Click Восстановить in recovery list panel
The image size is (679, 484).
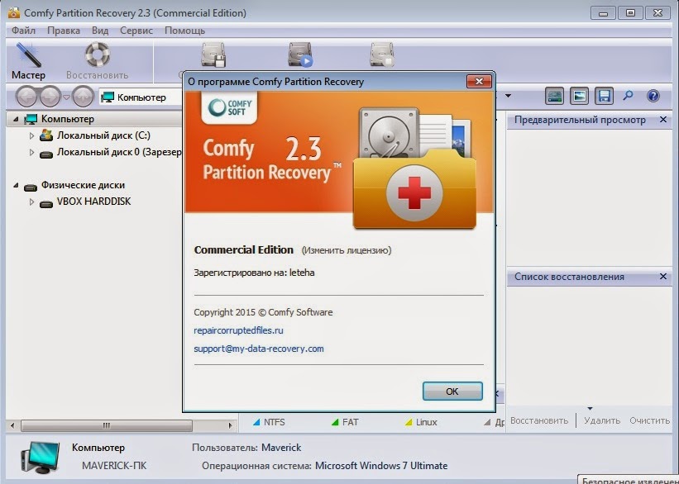539,420
